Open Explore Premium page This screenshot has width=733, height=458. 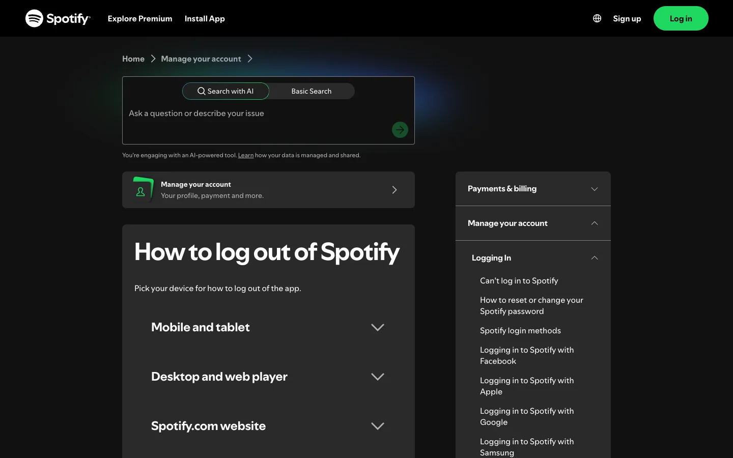tap(140, 18)
